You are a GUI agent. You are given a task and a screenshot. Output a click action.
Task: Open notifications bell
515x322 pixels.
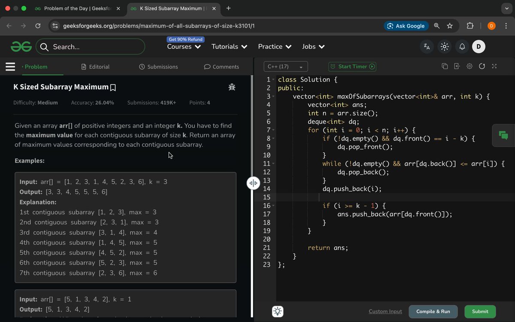462,47
